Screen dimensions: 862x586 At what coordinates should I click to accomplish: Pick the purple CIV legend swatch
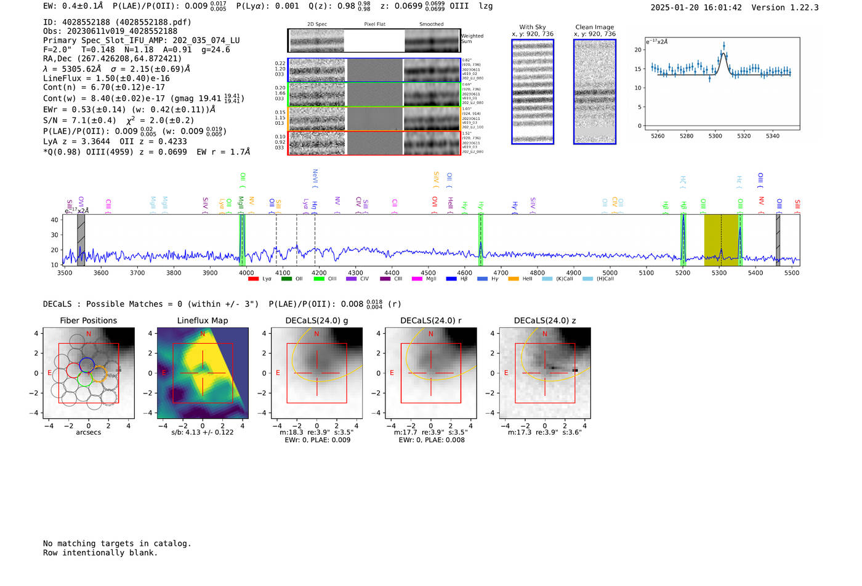352,279
